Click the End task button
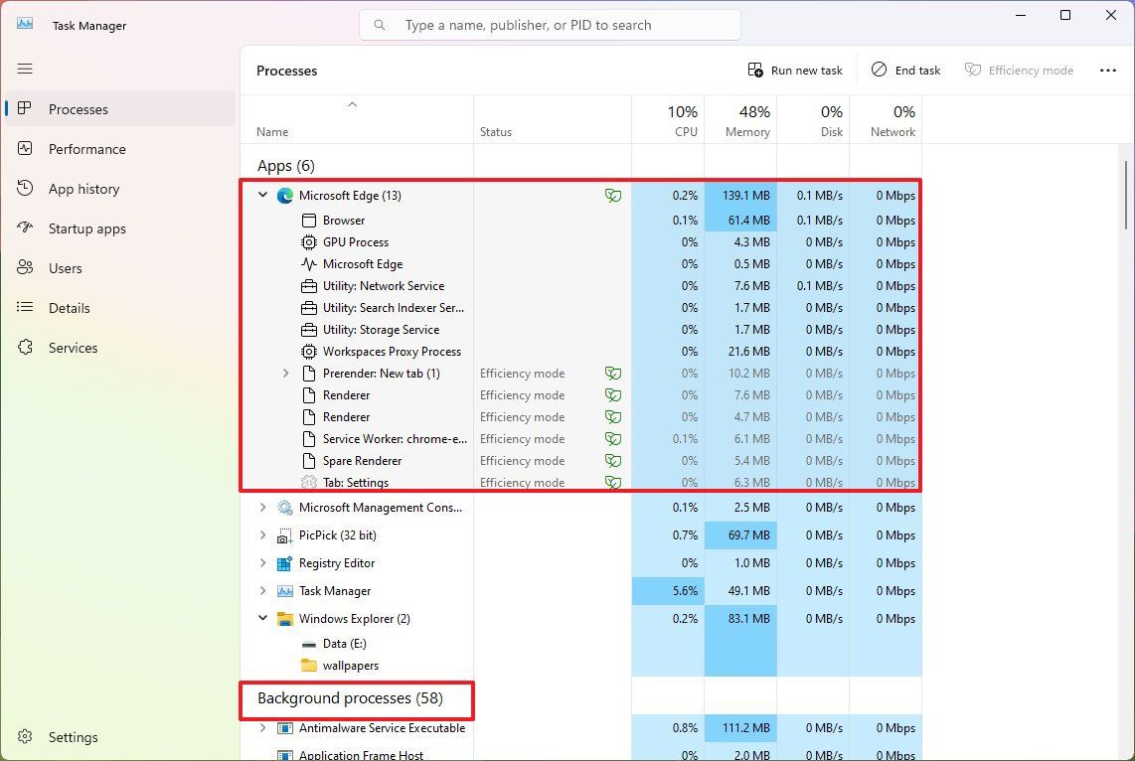Image resolution: width=1135 pixels, height=761 pixels. tap(904, 70)
